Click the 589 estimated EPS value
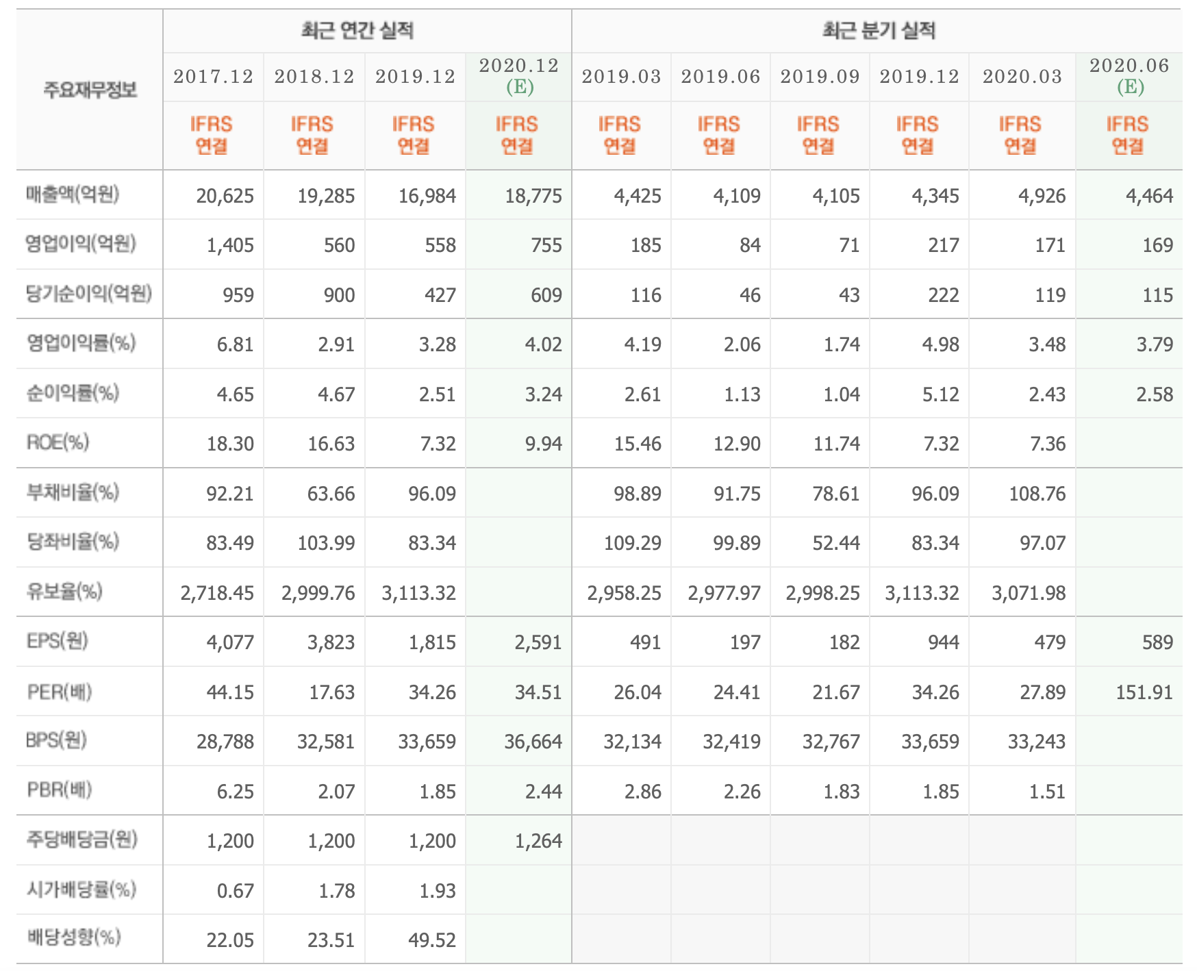The height and width of the screenshot is (971, 1197). tap(1157, 642)
